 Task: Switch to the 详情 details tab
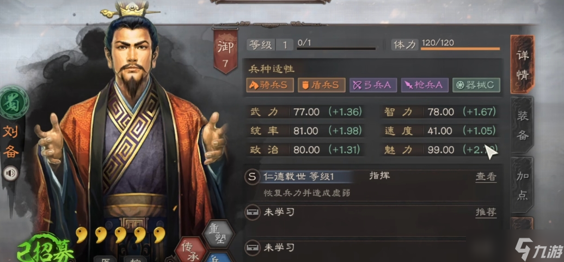(x=522, y=64)
